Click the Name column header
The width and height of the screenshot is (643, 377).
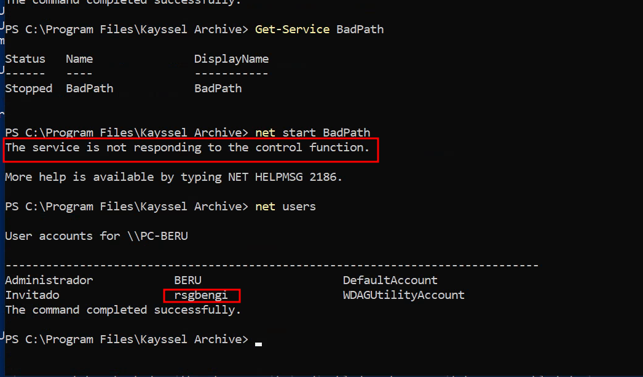pos(79,59)
